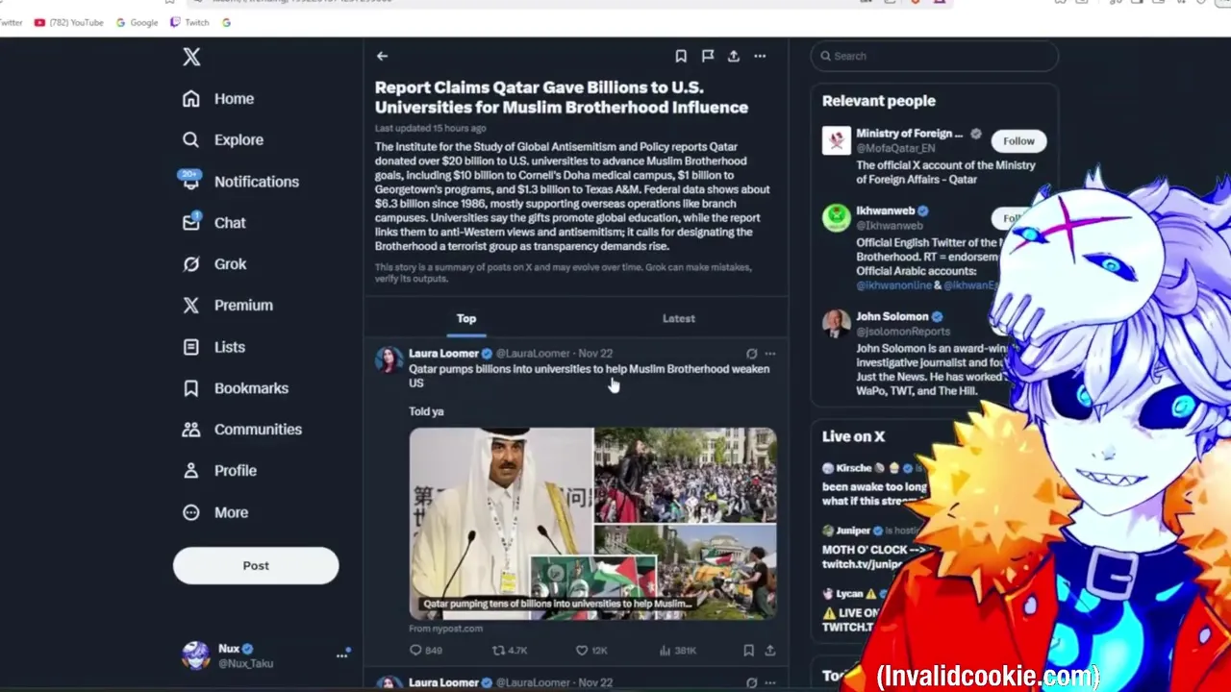Bookmark Laura Loomer's first post
This screenshot has width=1231, height=692.
point(748,651)
